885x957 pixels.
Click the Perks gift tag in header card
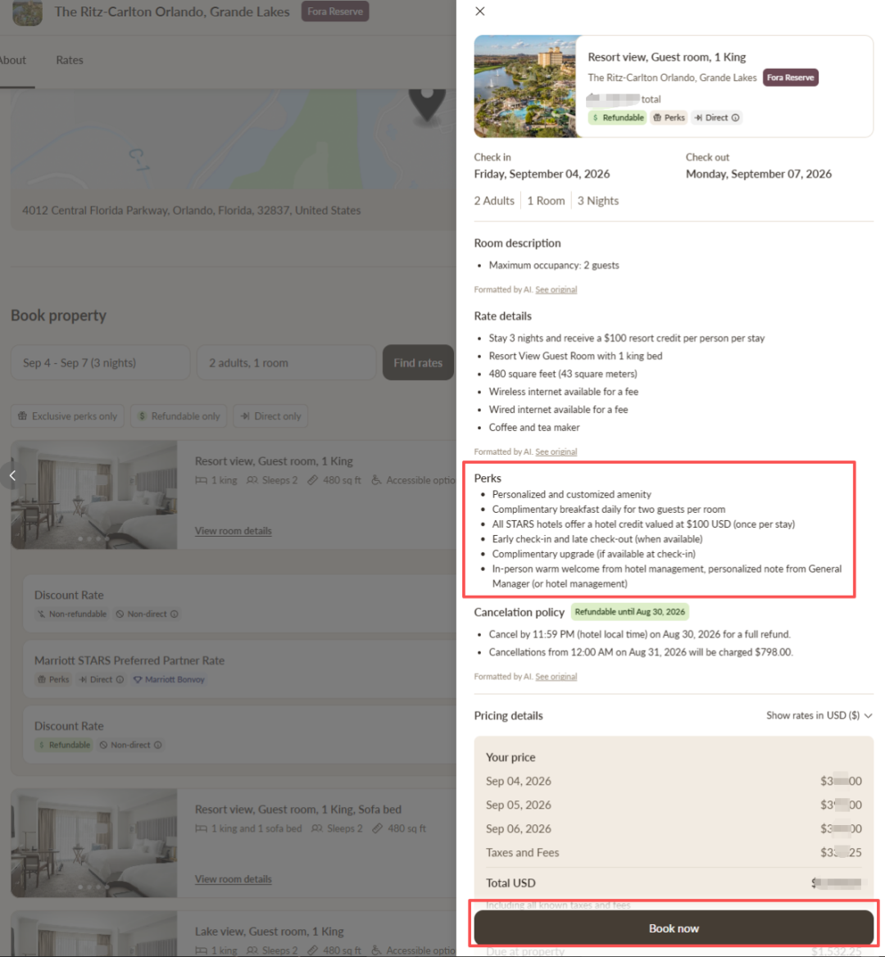(x=669, y=118)
